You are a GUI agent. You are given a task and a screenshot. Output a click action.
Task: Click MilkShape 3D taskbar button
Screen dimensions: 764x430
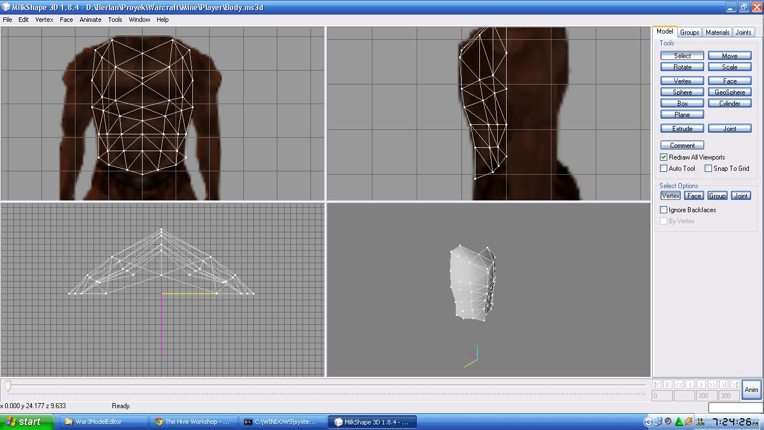tap(372, 422)
